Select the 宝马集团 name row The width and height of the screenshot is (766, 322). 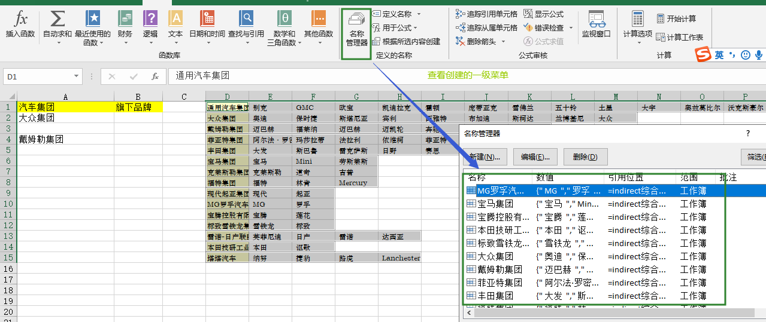point(616,204)
